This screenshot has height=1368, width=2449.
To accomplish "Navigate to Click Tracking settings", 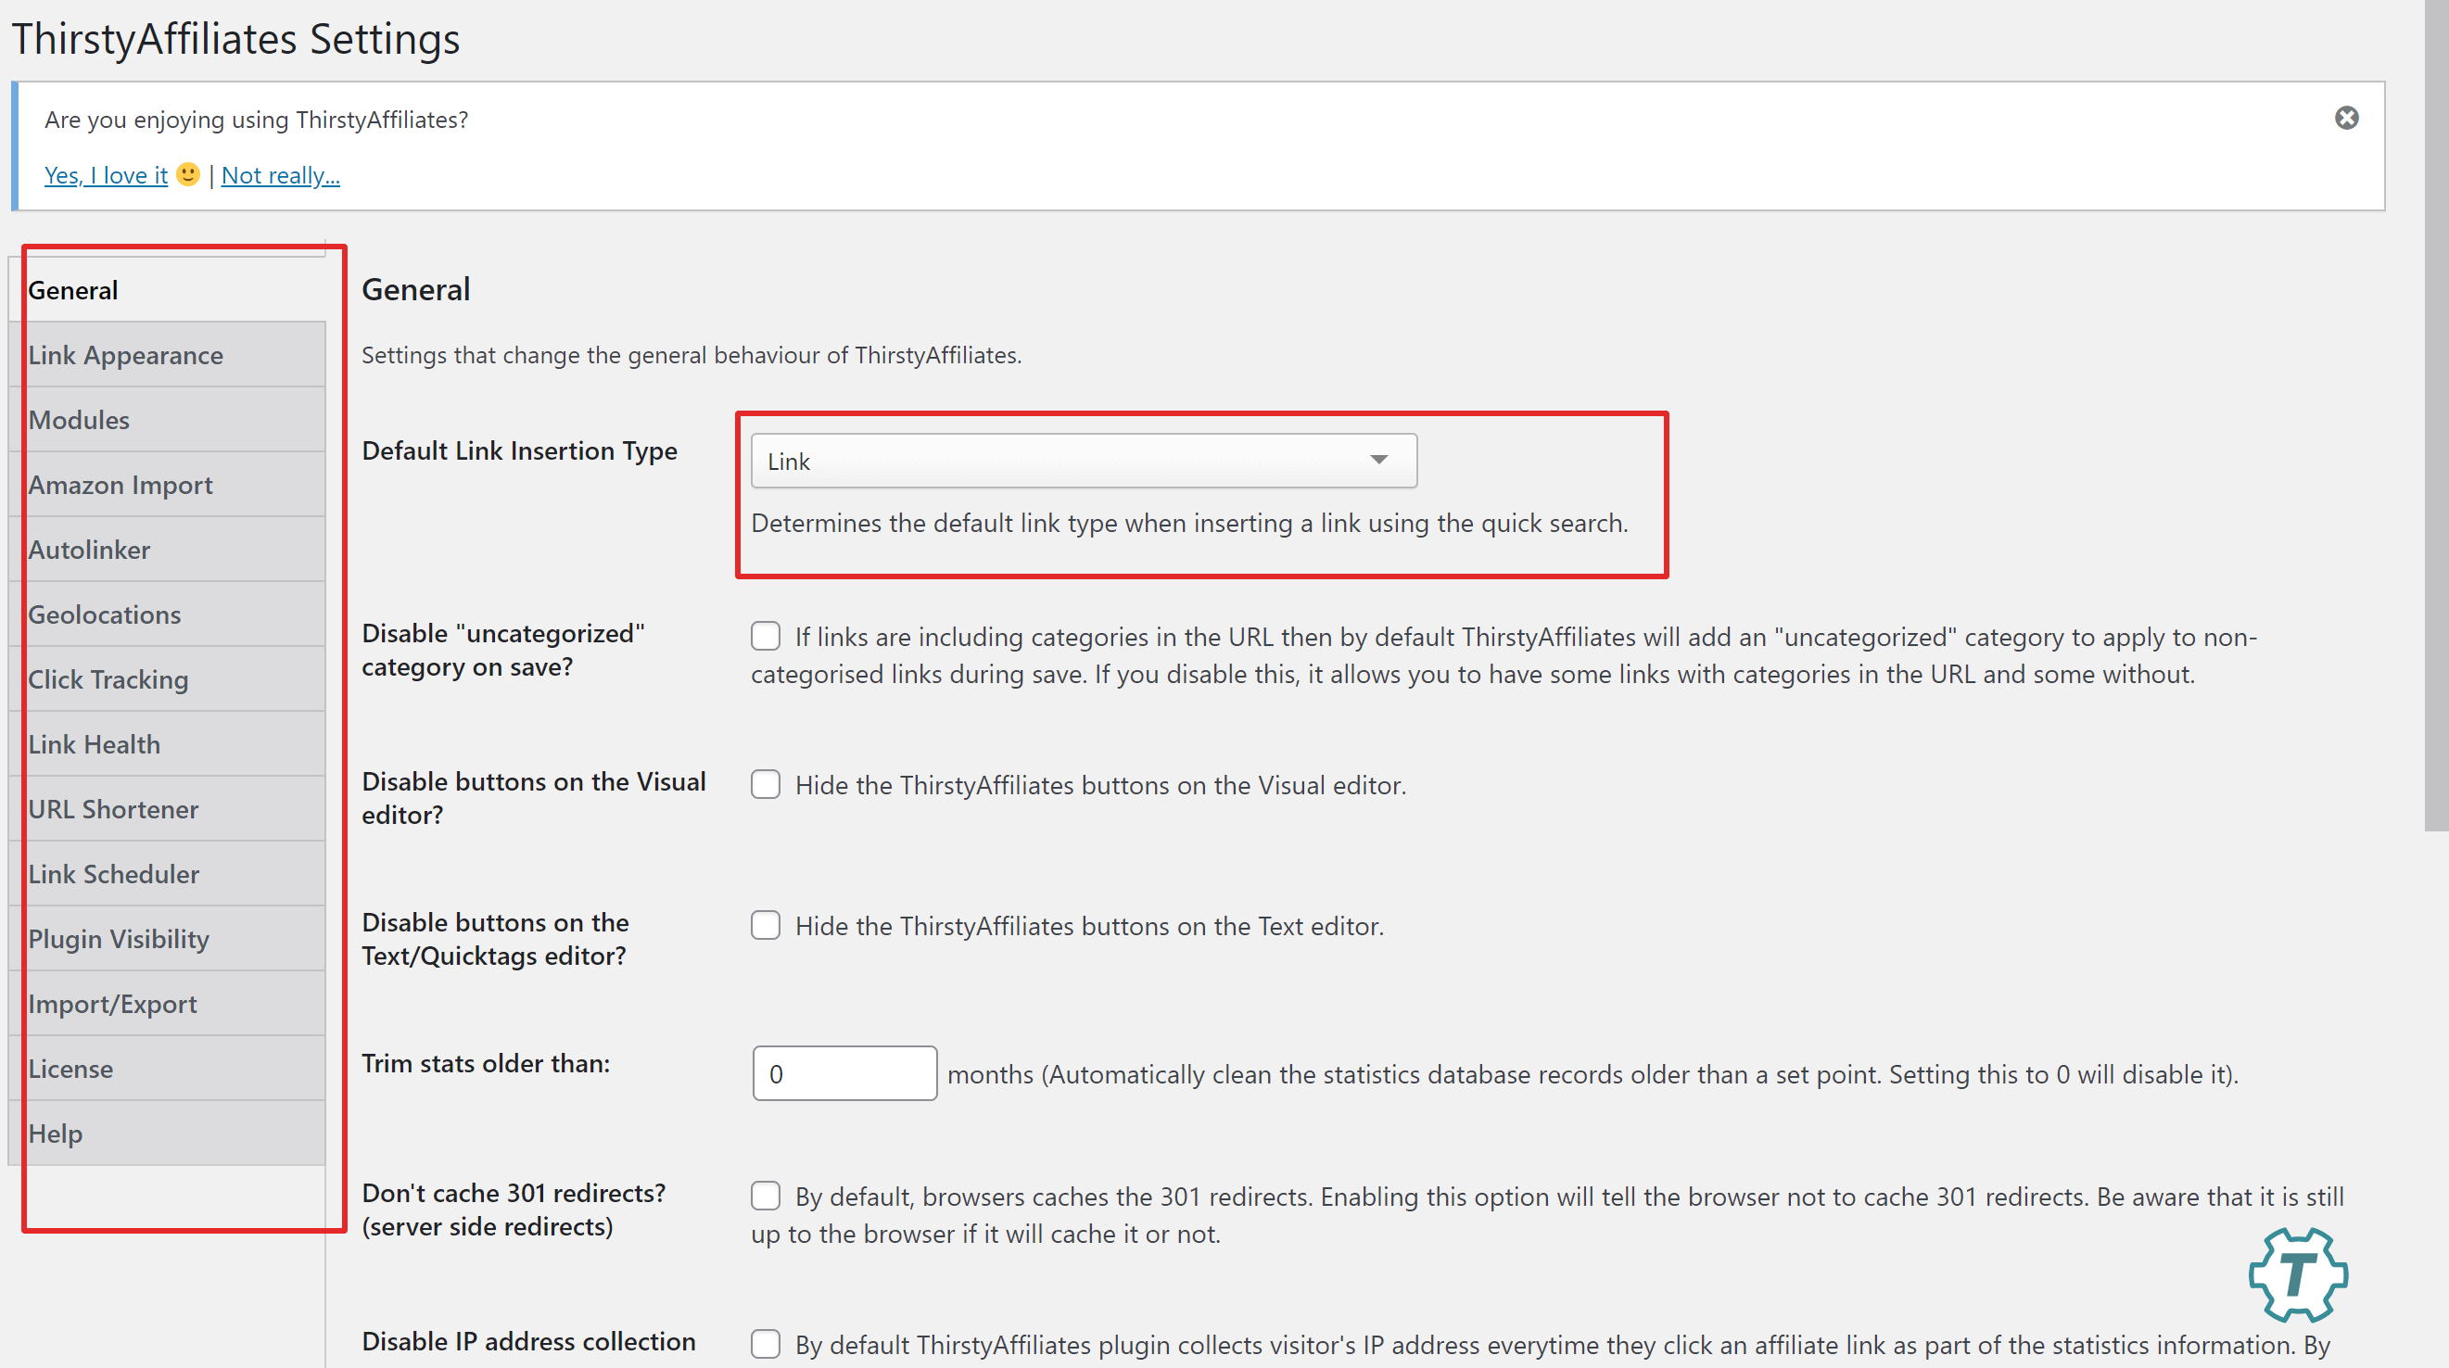I will click(108, 678).
